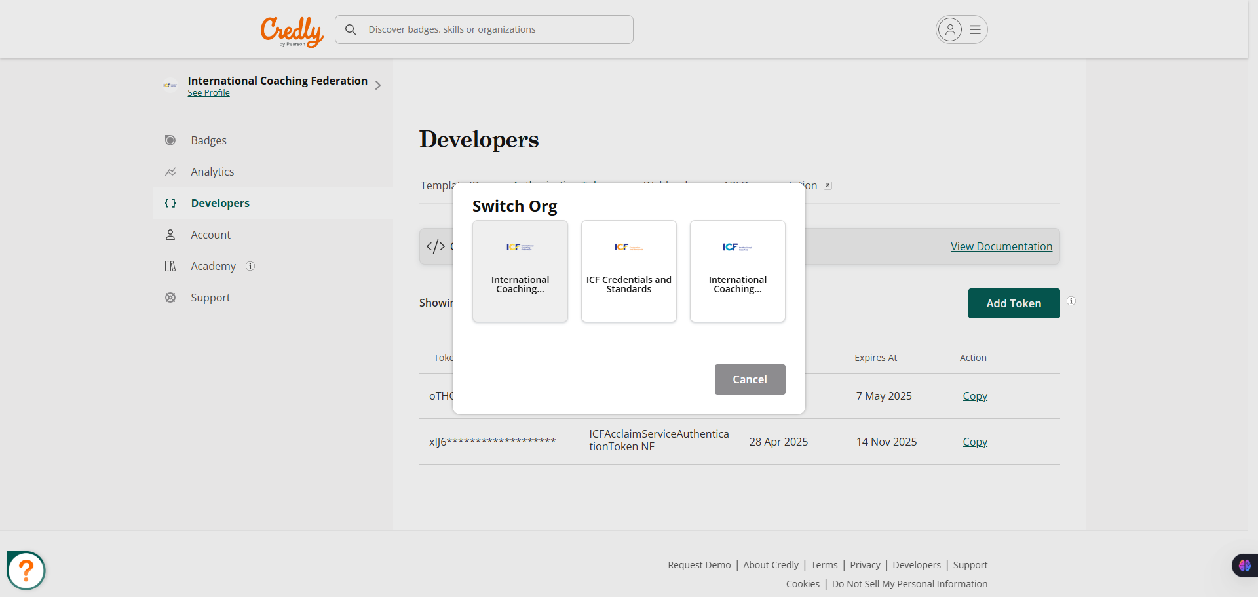
Task: Expand the organization switcher chevron
Action: tap(378, 85)
